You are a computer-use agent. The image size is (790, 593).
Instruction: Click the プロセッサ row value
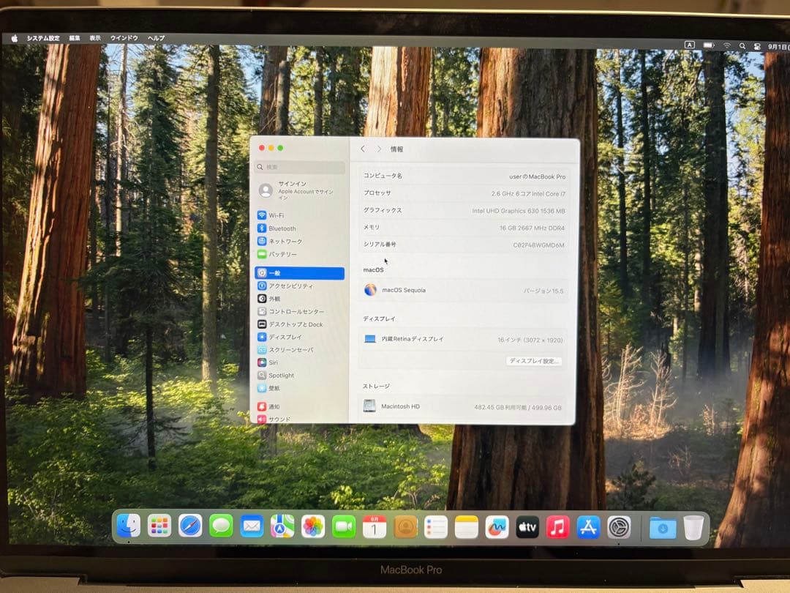(529, 193)
